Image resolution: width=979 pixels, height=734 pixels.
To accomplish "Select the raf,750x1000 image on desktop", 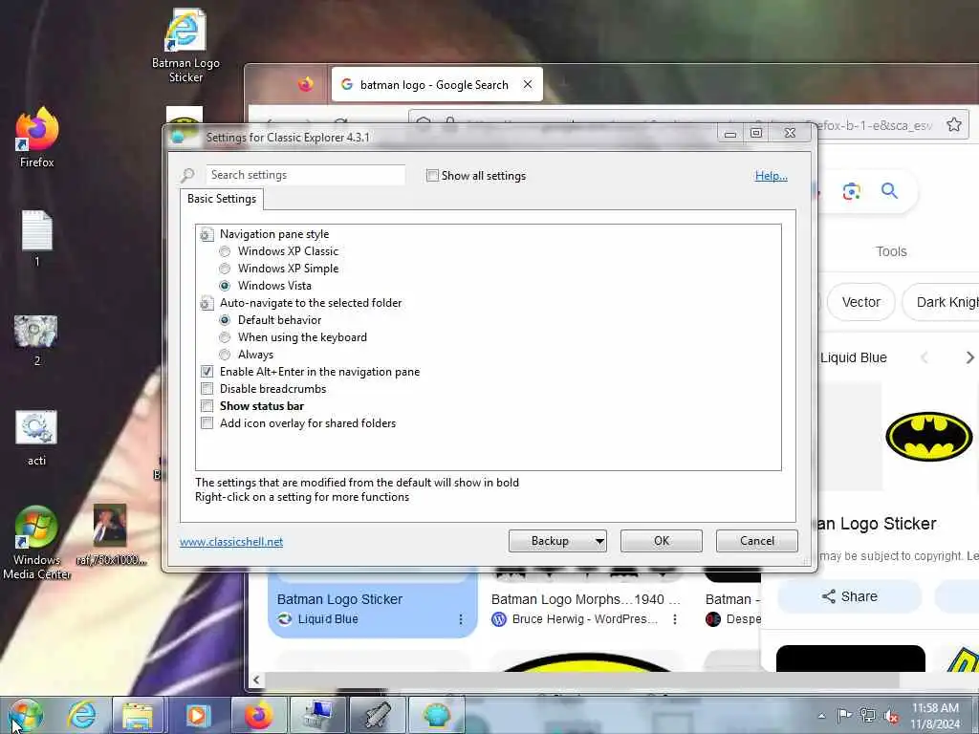I will click(111, 534).
